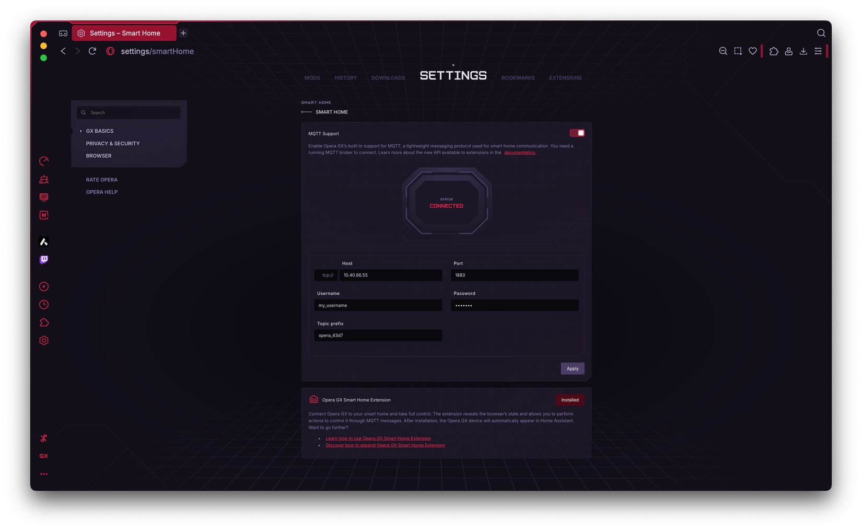Select the Settings – Smart Home browser tab
Screen dimensions: 862x531
[124, 33]
